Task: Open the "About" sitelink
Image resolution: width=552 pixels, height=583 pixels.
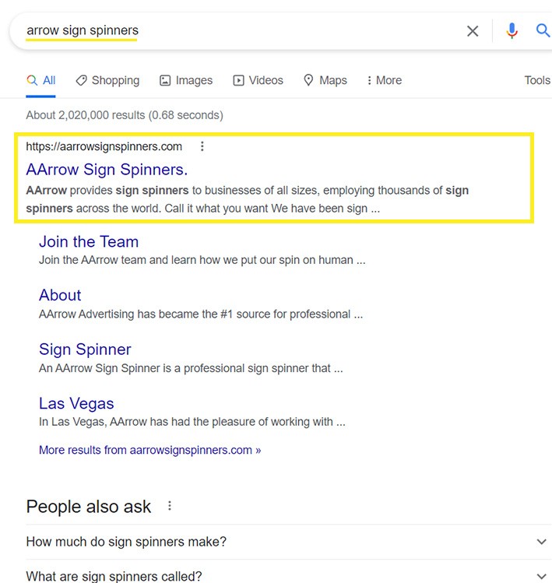Action: pyautogui.click(x=60, y=295)
